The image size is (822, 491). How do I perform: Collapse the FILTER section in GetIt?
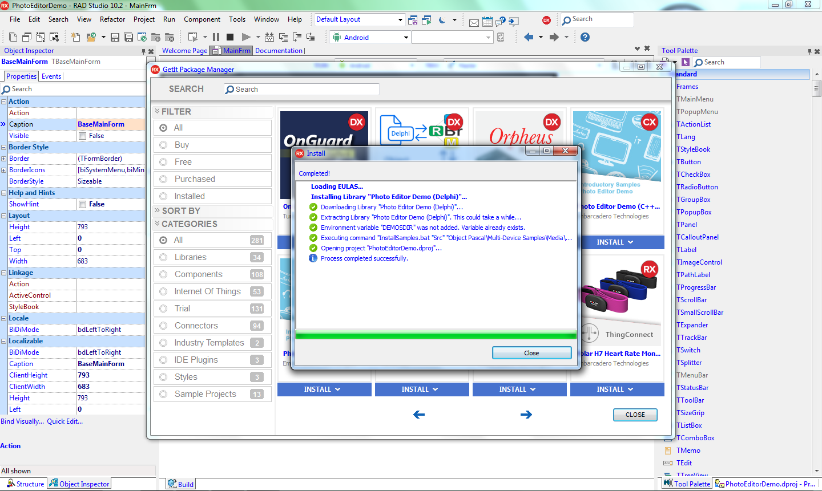point(158,112)
